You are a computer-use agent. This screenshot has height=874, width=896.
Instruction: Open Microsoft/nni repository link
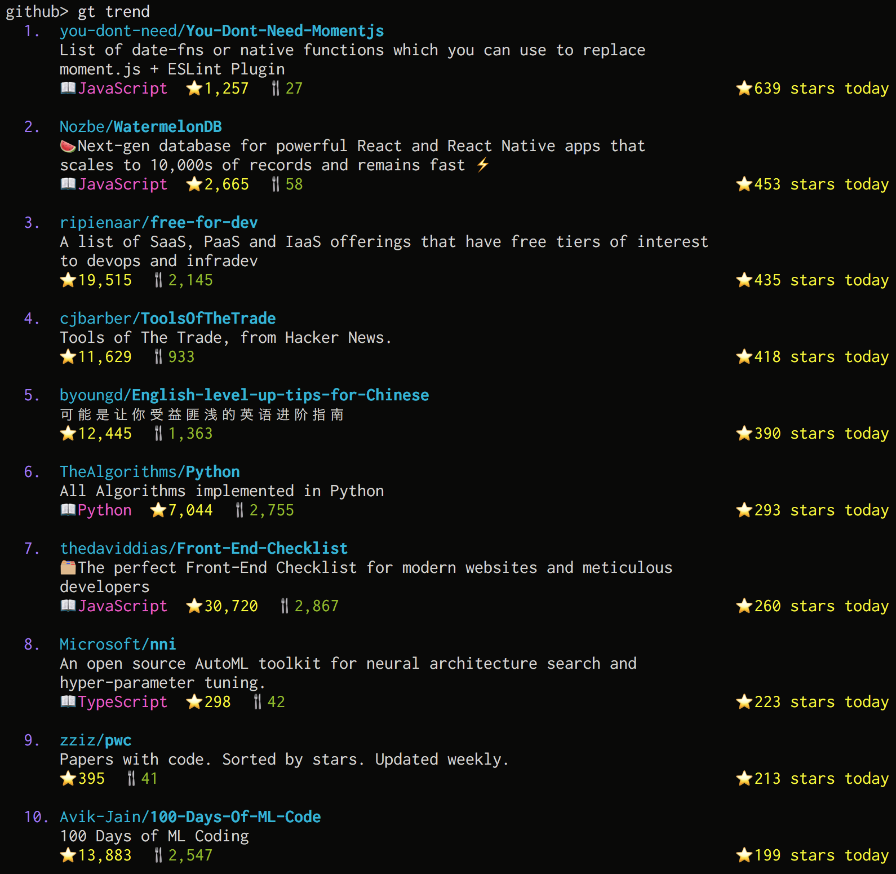[118, 645]
